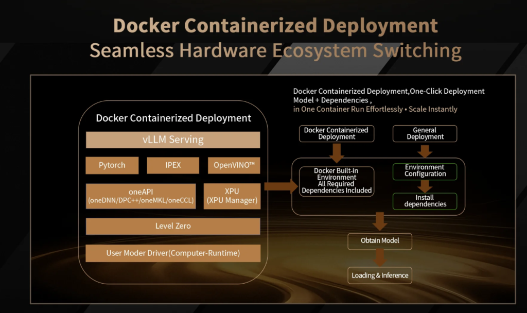Click the XPU Manager block
Viewport: 527px width, 313px height.
pyautogui.click(x=232, y=196)
